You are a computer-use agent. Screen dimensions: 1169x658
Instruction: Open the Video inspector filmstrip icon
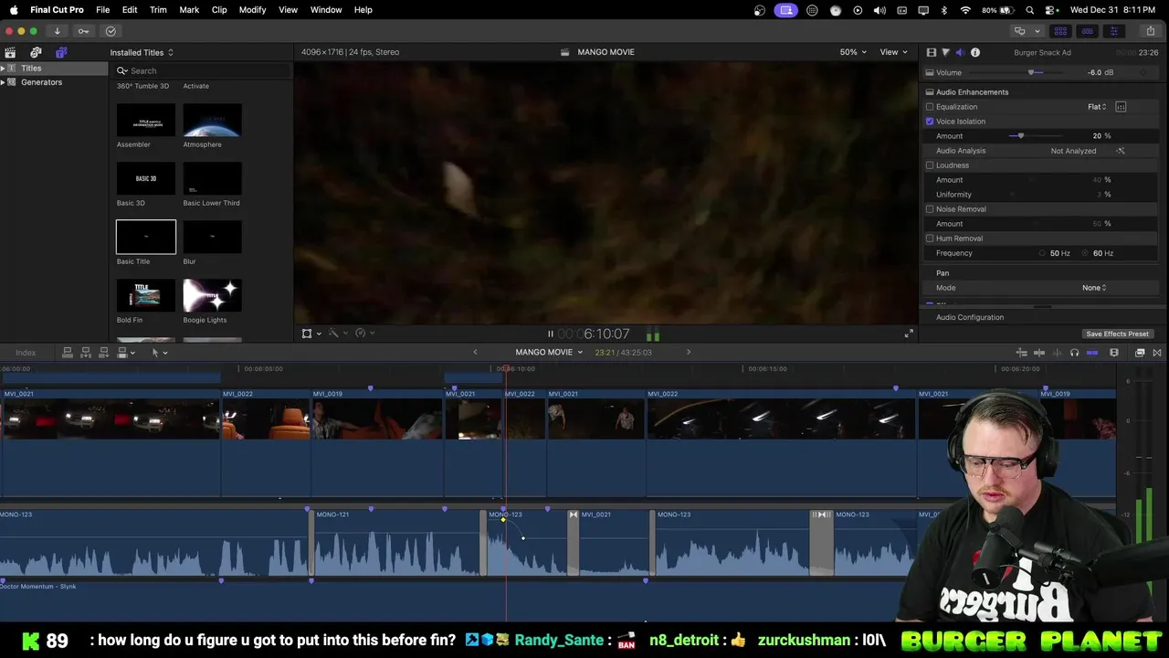pos(931,52)
